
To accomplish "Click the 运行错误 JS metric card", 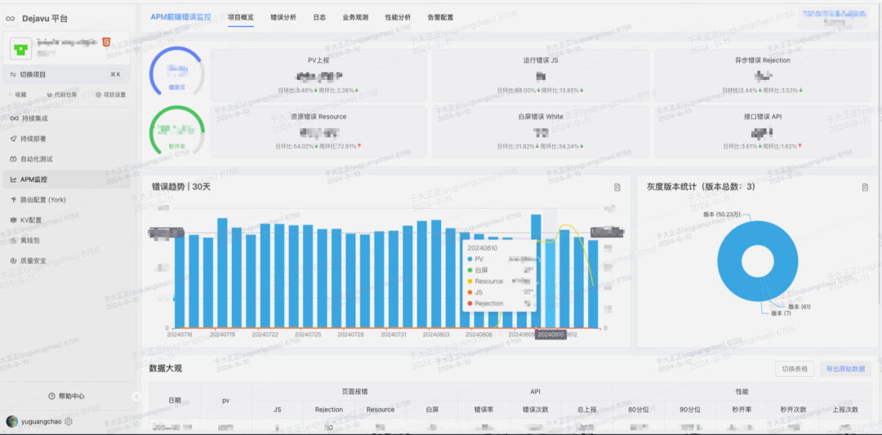I will [x=541, y=75].
